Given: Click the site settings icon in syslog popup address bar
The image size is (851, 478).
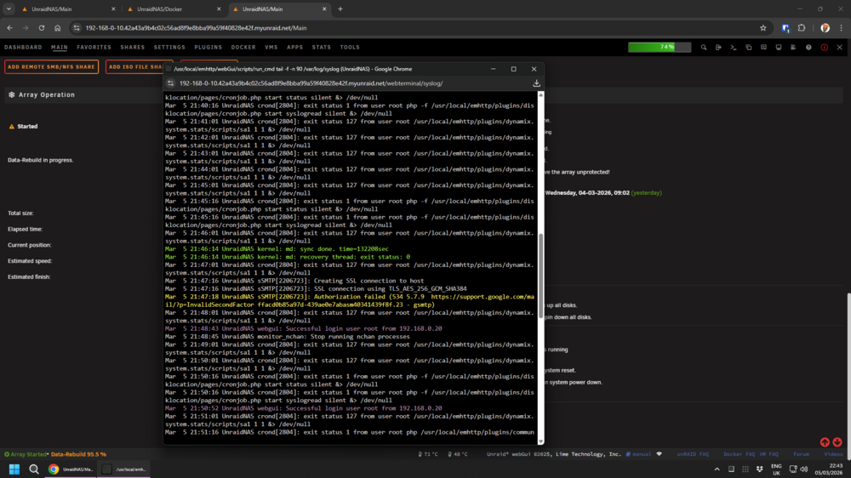Looking at the screenshot, I should (x=170, y=83).
